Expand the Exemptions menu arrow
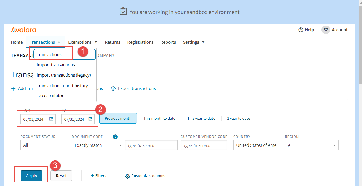This screenshot has height=186, width=362. [96, 42]
